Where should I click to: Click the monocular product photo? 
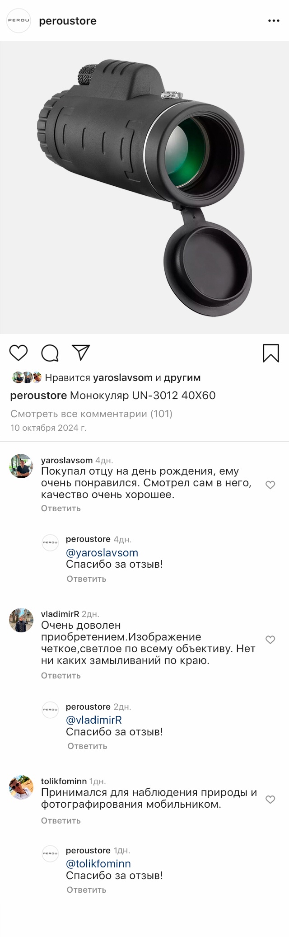[x=144, y=188]
